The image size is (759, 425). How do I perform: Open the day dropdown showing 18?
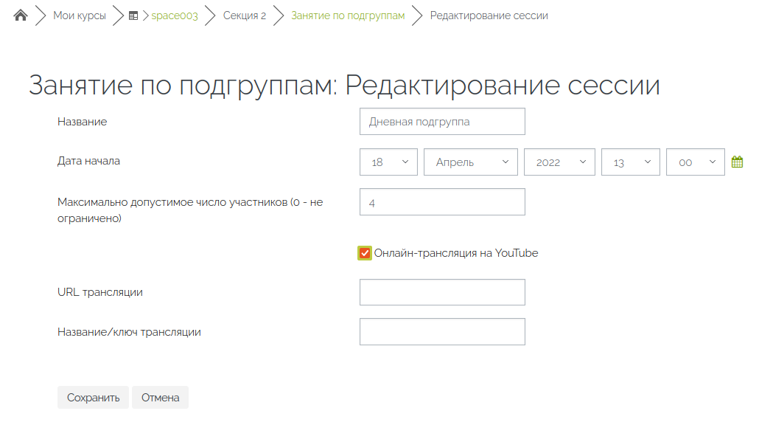click(388, 162)
